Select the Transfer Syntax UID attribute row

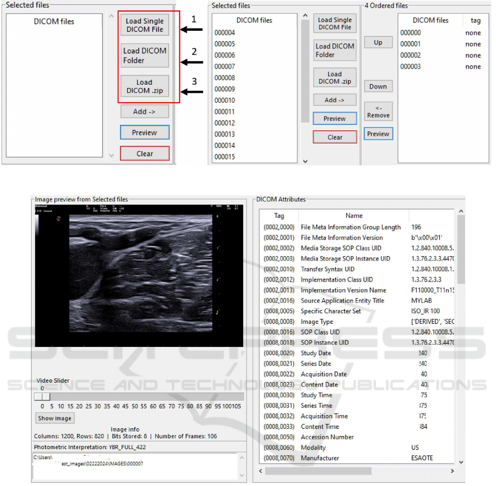point(357,269)
